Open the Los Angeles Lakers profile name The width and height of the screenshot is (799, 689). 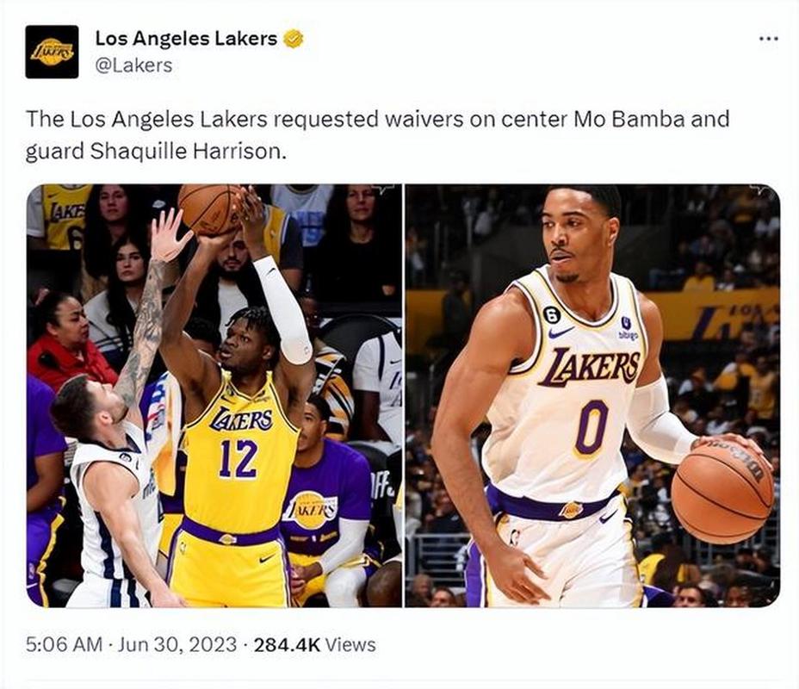point(186,38)
